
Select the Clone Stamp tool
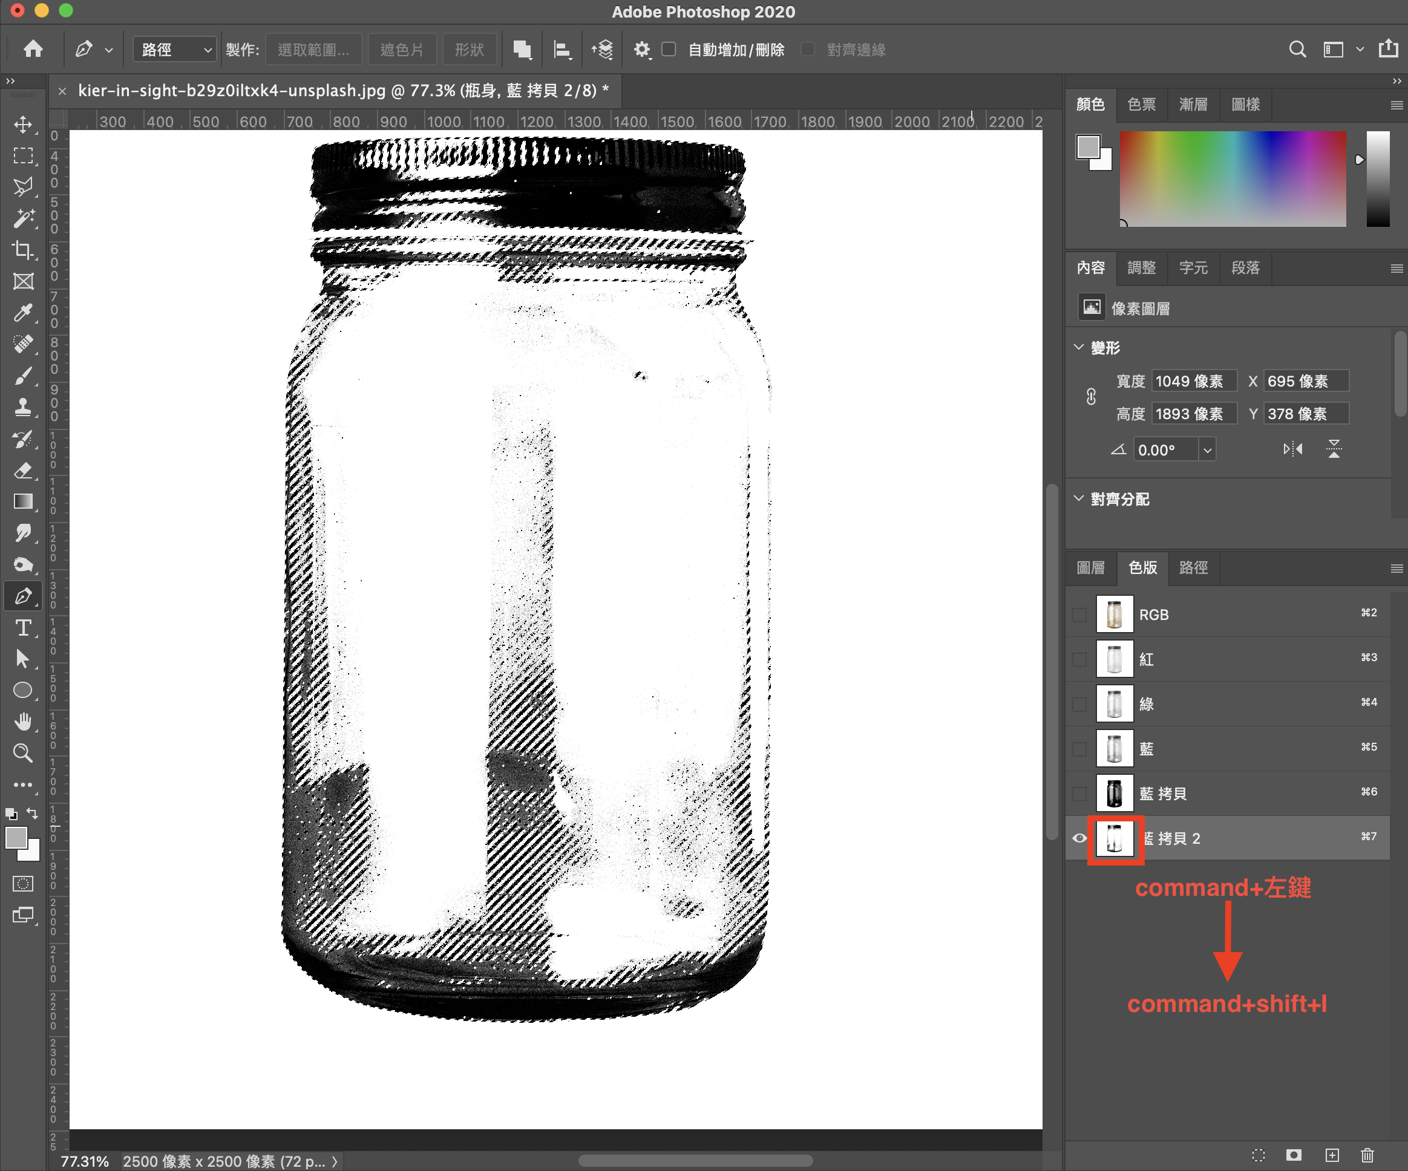23,408
